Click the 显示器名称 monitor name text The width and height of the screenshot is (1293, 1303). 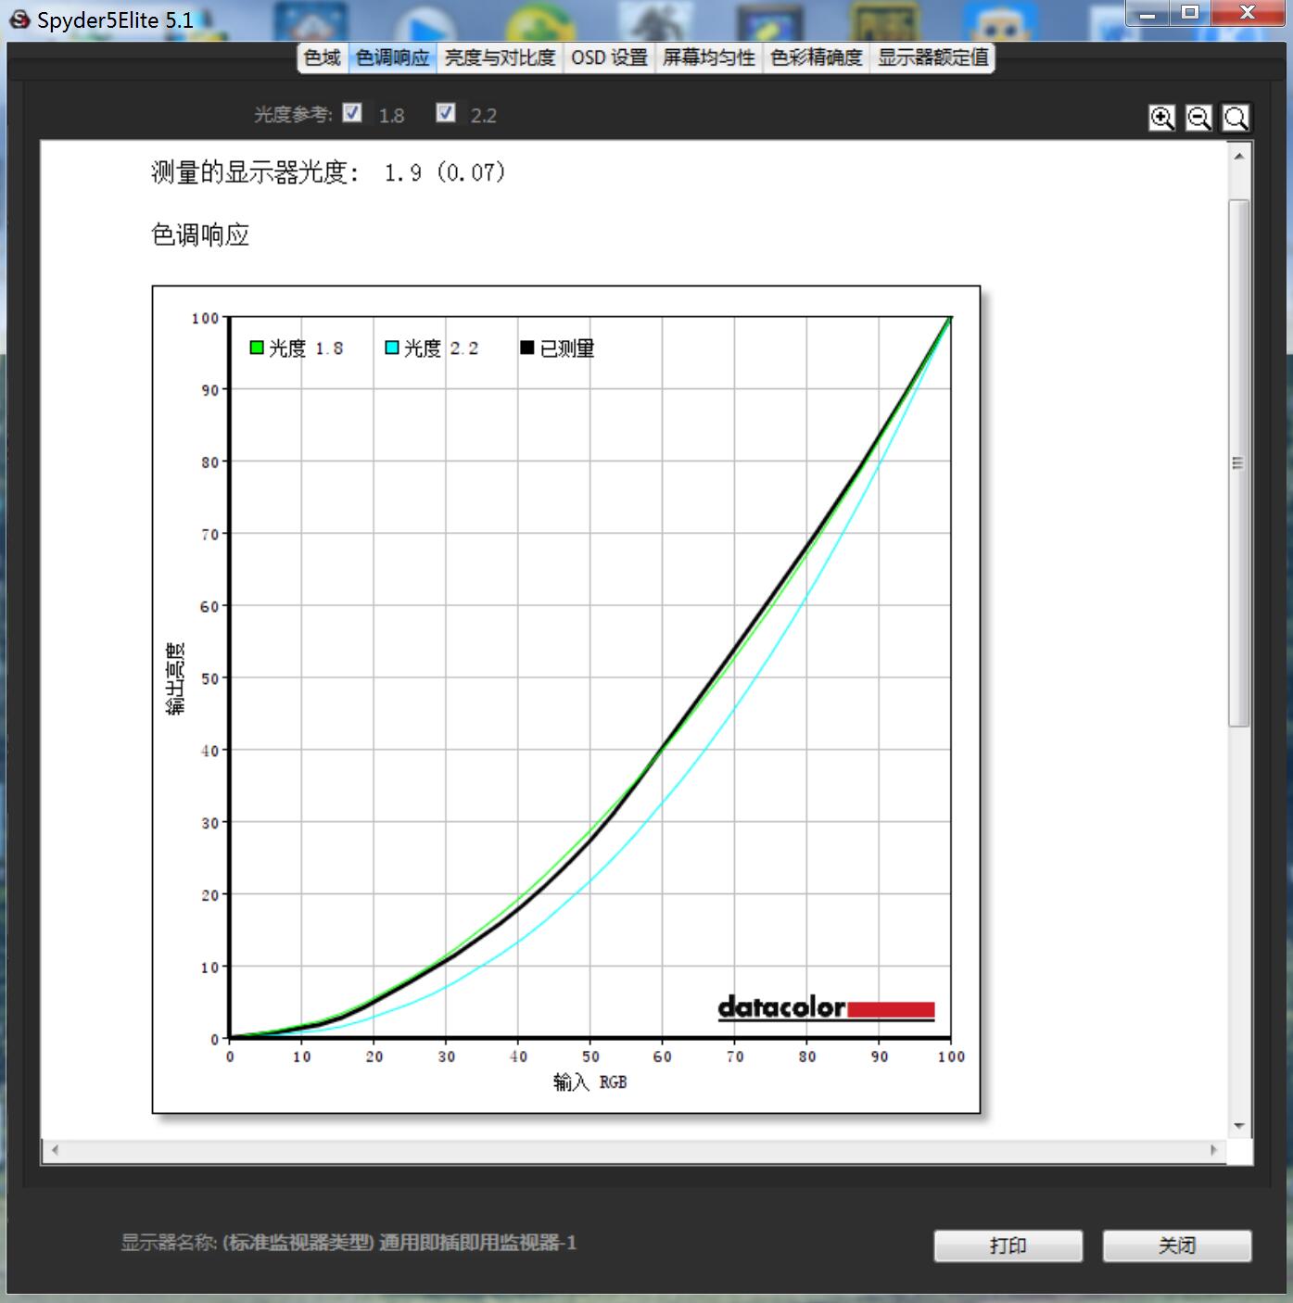point(349,1243)
